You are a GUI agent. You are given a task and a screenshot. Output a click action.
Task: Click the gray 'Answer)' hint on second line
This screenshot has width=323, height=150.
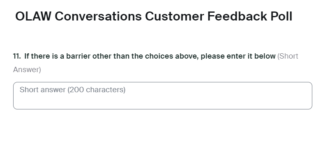click(27, 70)
